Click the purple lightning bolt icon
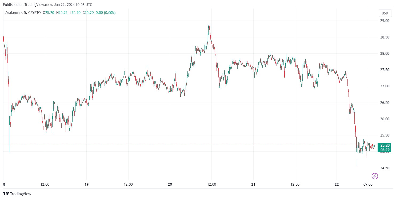 pos(375,176)
